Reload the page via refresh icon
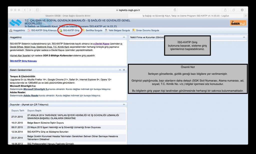256x154 pixels. [x=175, y=10]
